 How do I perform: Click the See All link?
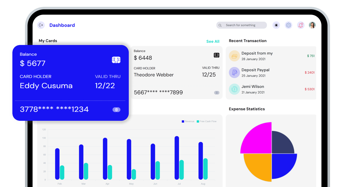click(213, 41)
